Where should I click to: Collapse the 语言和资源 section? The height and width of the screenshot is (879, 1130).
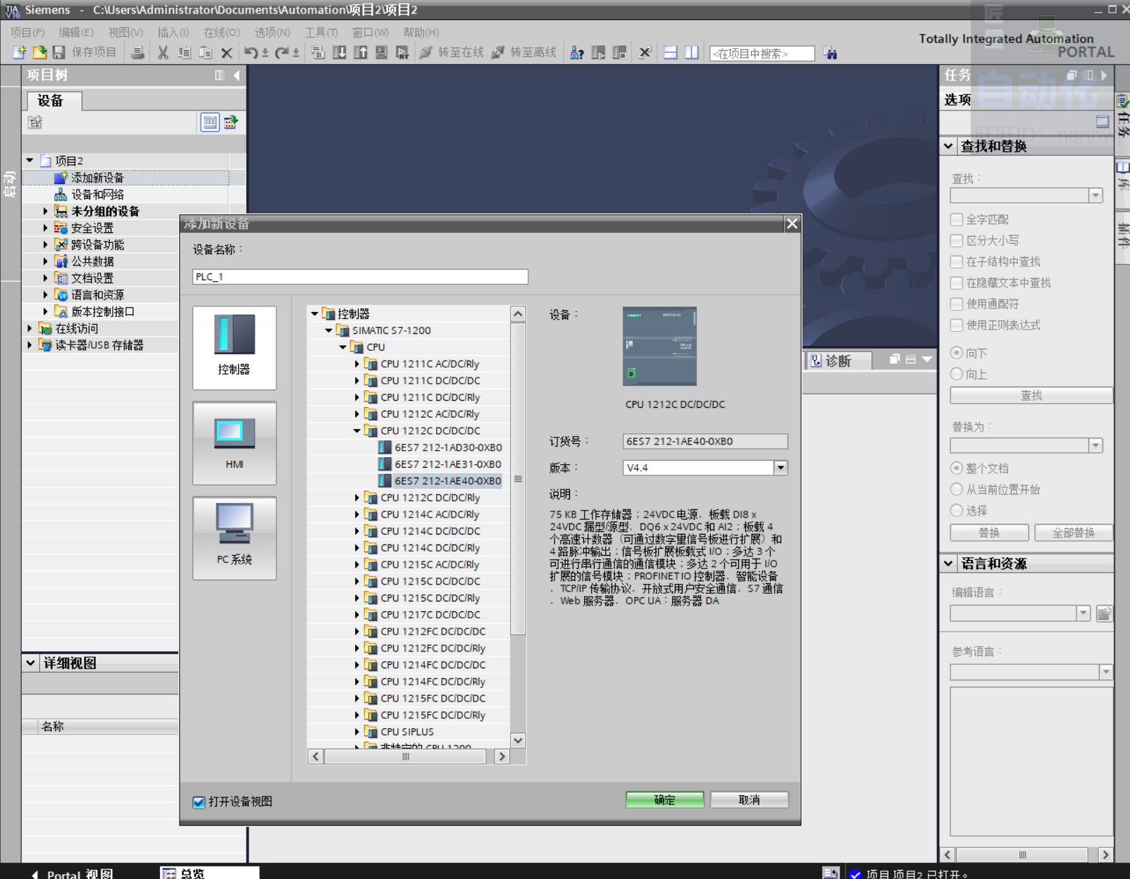pos(948,563)
